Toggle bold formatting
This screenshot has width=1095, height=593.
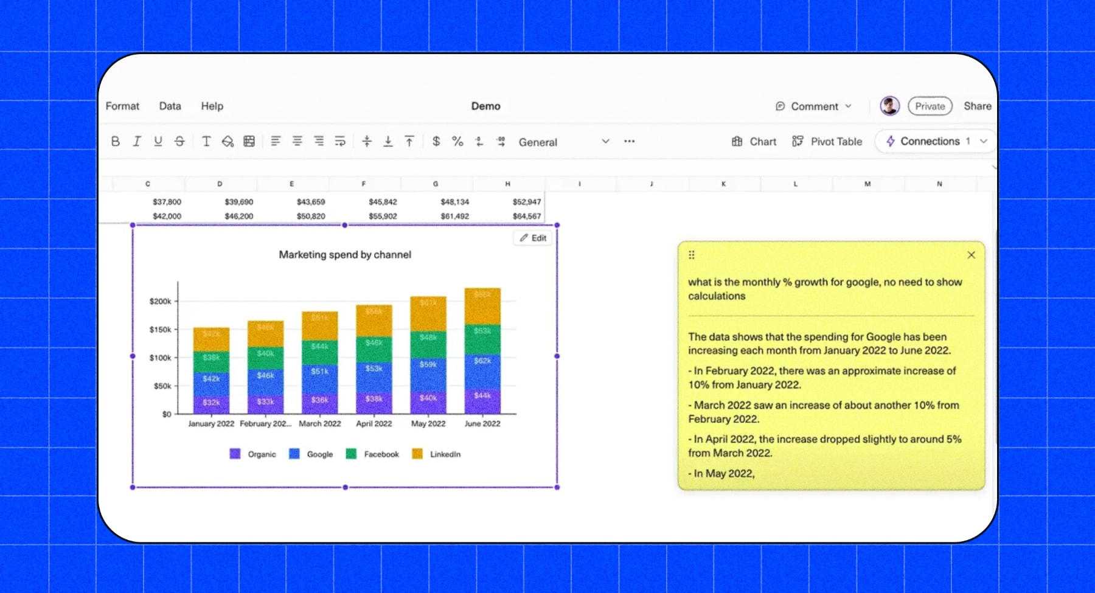[116, 142]
